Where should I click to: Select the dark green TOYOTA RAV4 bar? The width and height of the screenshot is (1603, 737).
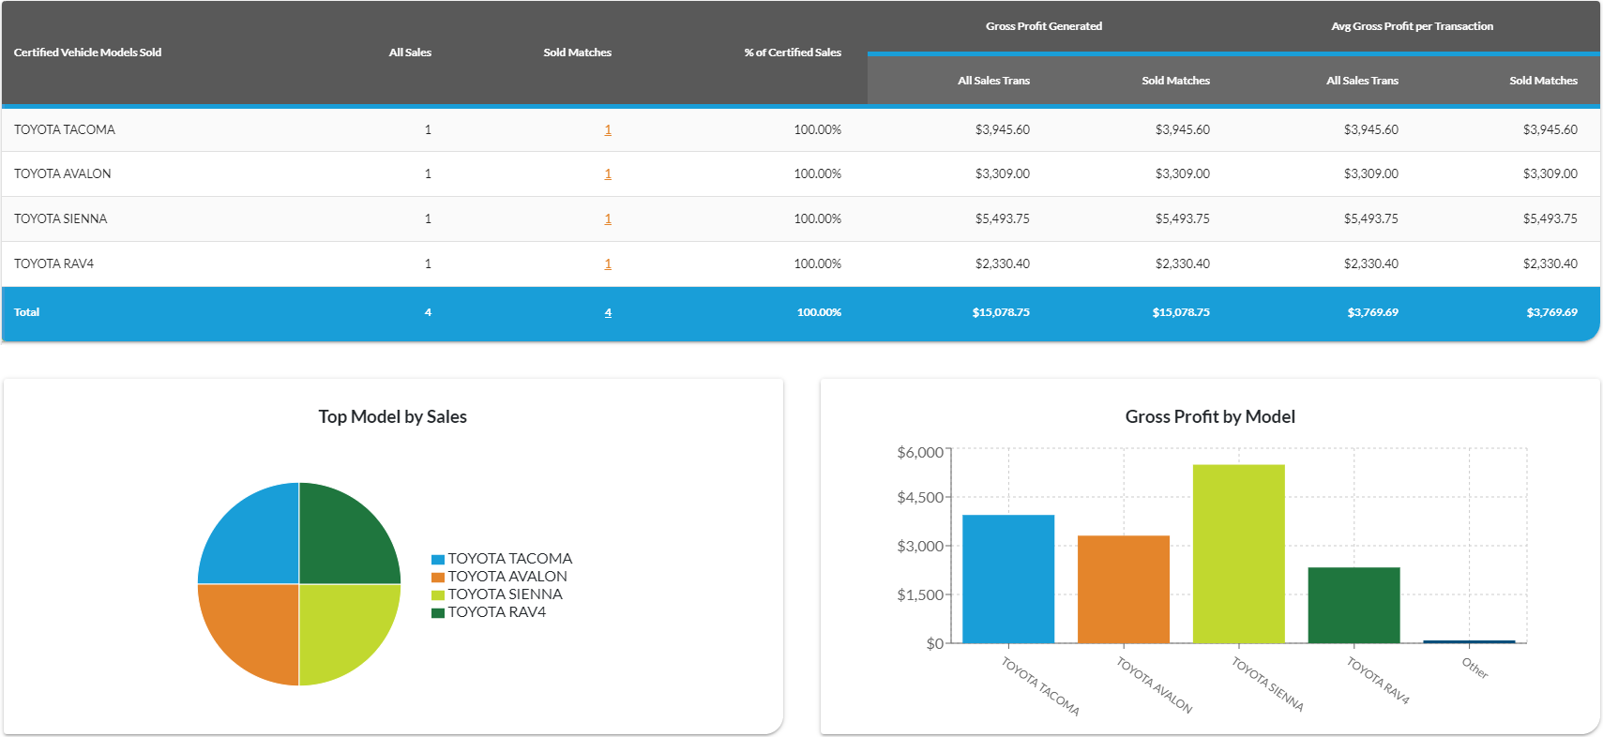[1353, 605]
